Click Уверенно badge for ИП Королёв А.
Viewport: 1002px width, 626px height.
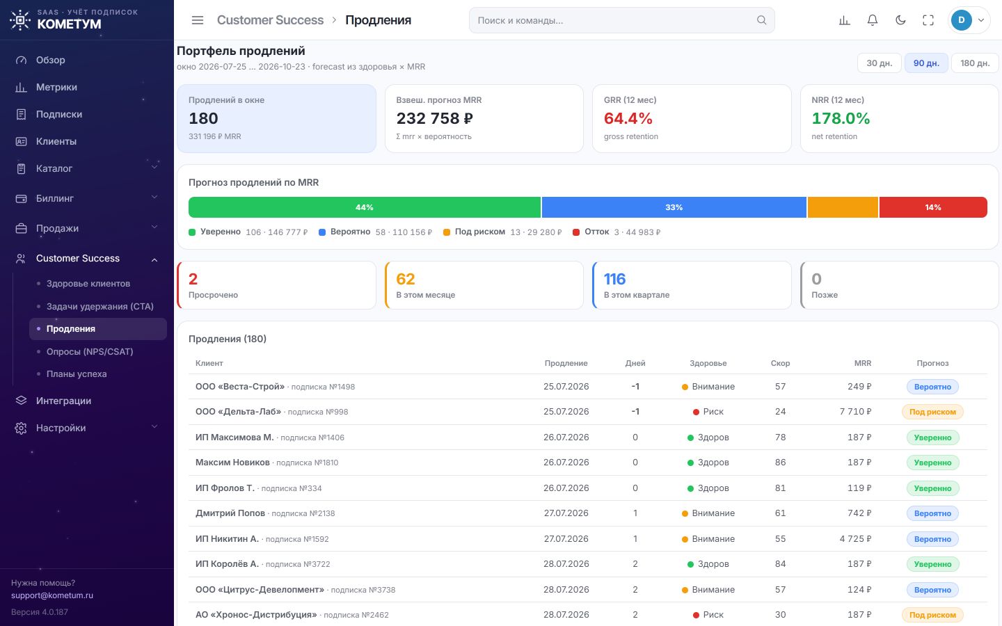click(x=932, y=564)
